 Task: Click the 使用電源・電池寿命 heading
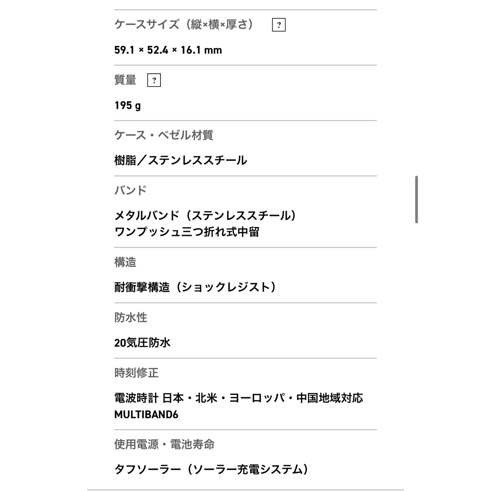pos(165,444)
